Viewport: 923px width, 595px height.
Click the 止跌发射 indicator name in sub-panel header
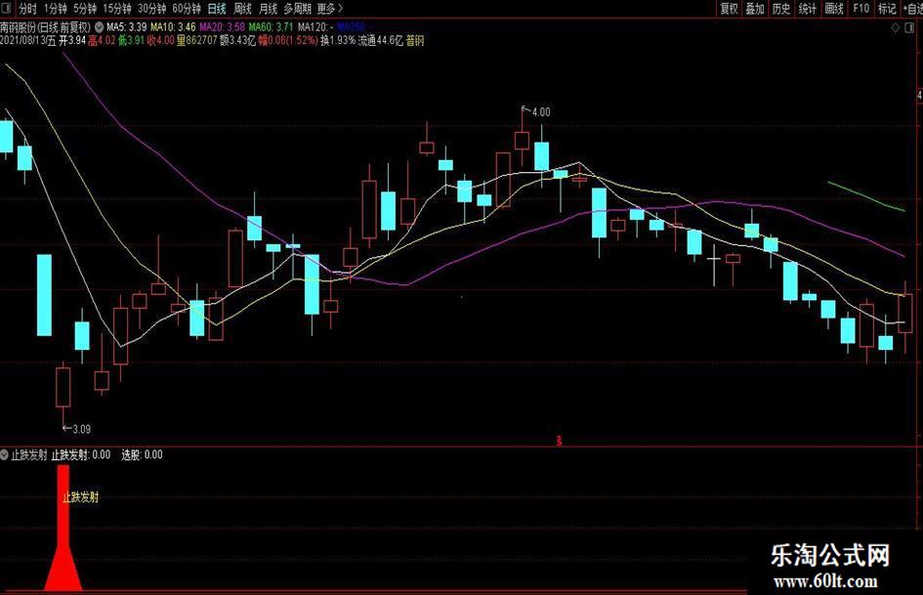coord(29,454)
